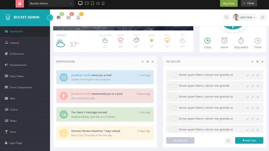Expand the Data Tables sidebar menu
The height and width of the screenshot is (151, 269).
point(25,76)
